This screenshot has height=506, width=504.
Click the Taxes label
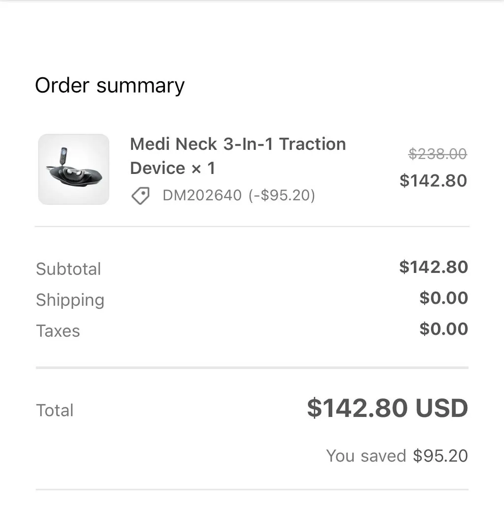(58, 331)
